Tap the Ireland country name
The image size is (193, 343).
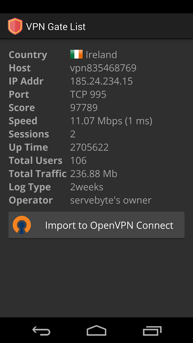[x=101, y=54]
